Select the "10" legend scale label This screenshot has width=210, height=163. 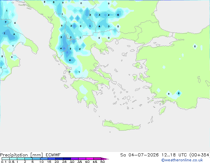click(x=41, y=162)
